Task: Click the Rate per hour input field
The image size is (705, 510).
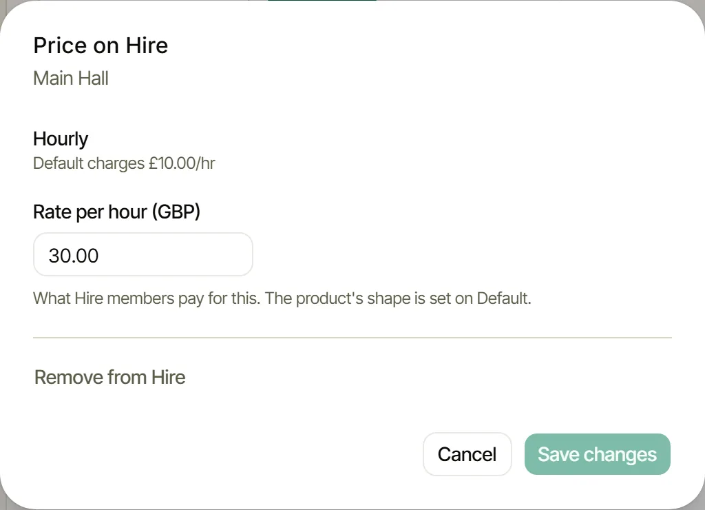Action: coord(143,255)
